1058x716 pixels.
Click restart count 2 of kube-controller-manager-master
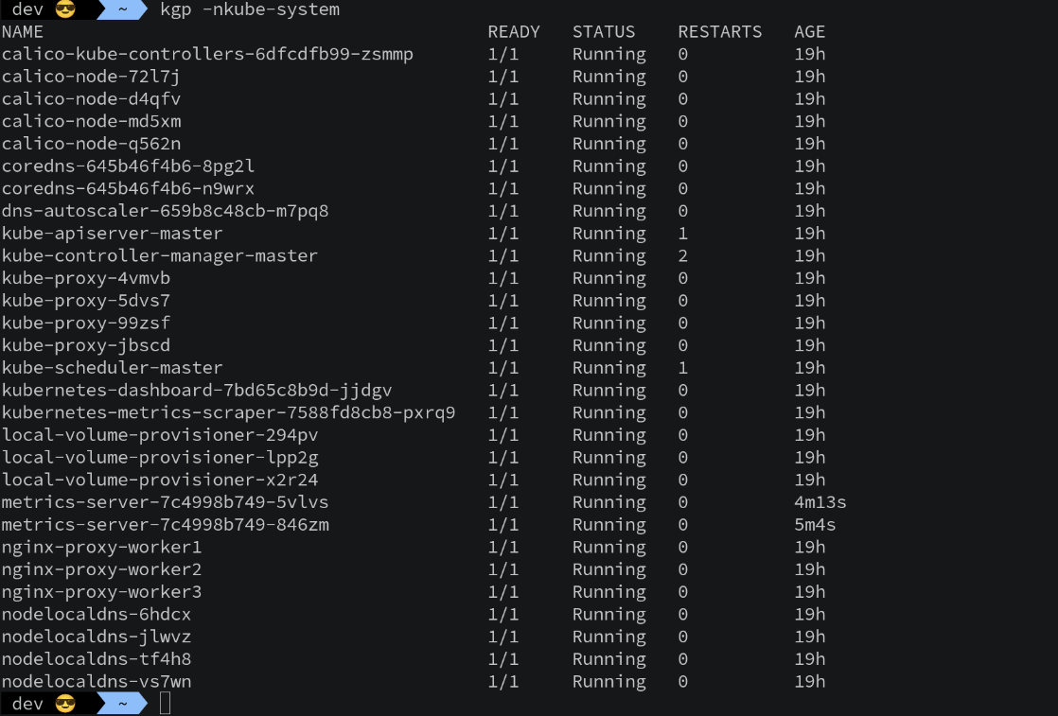(683, 256)
